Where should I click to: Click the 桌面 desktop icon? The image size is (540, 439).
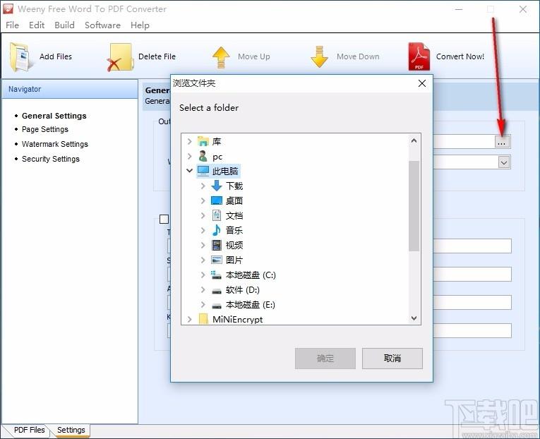217,200
